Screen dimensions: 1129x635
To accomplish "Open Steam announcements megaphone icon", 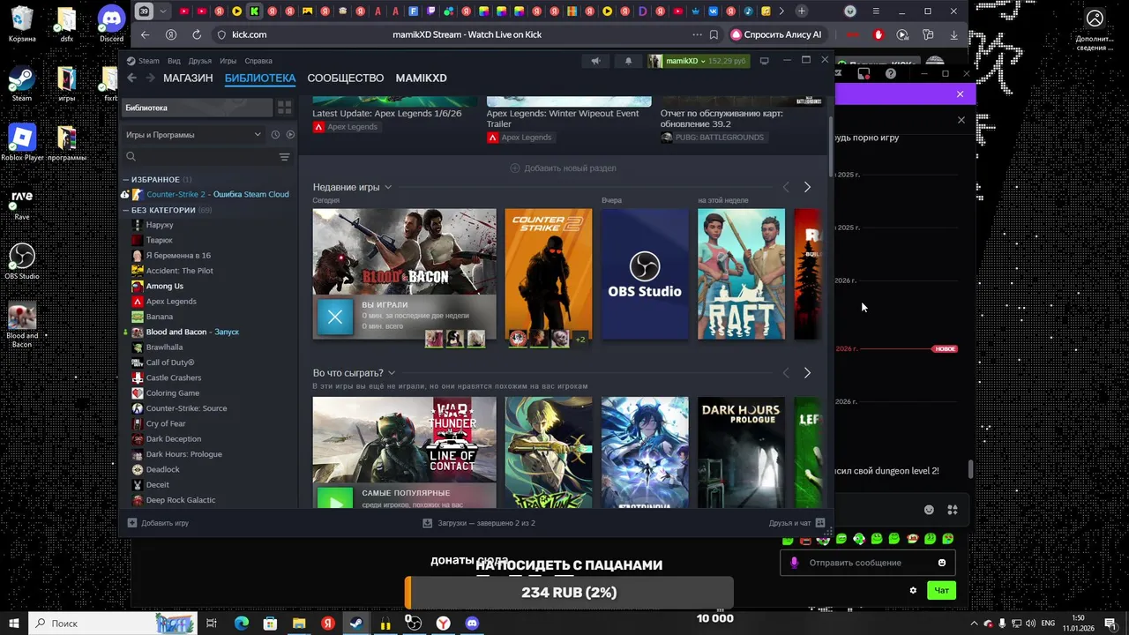I will click(x=595, y=61).
